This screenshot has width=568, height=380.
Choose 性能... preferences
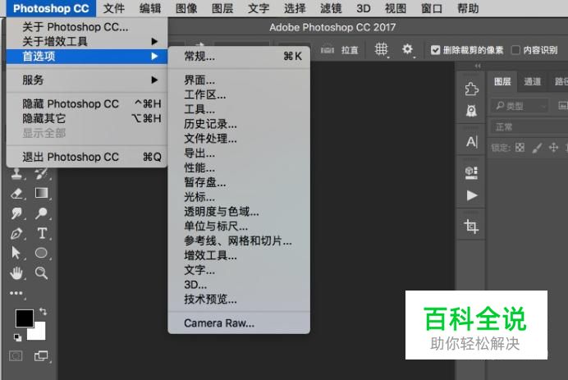point(239,167)
